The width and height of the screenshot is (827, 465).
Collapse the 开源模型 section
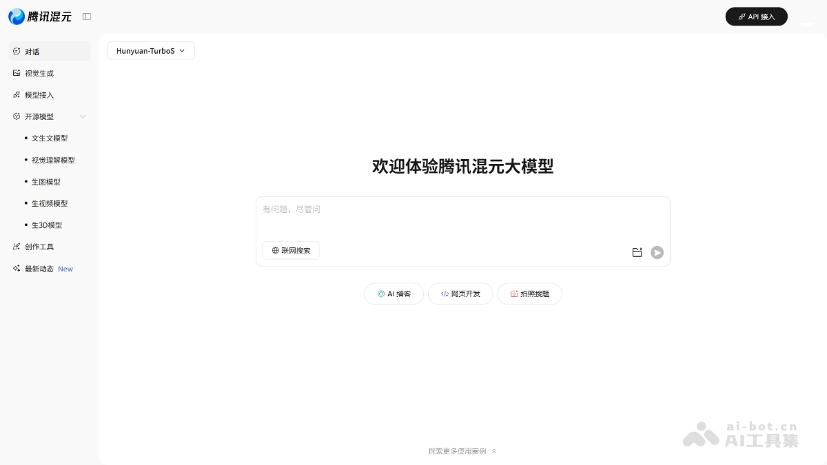[x=83, y=116]
